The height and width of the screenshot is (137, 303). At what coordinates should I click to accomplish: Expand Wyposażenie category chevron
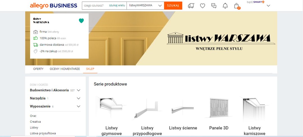79,106
